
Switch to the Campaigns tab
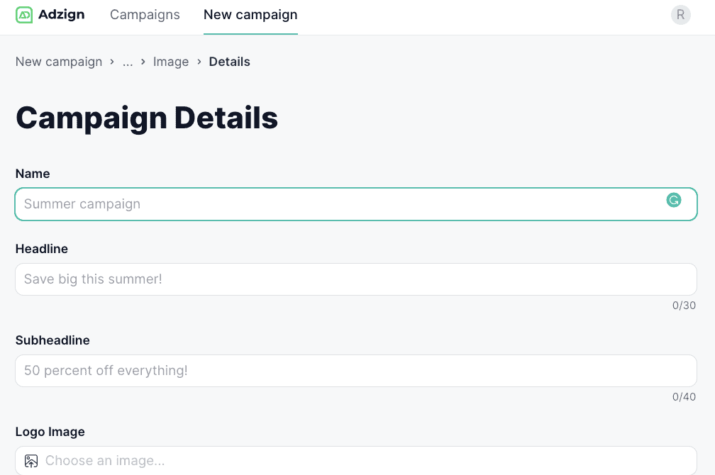click(x=145, y=15)
